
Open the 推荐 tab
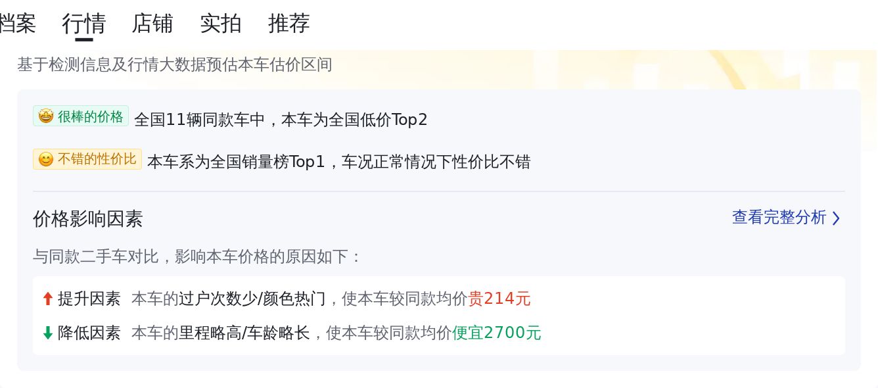pos(289,24)
